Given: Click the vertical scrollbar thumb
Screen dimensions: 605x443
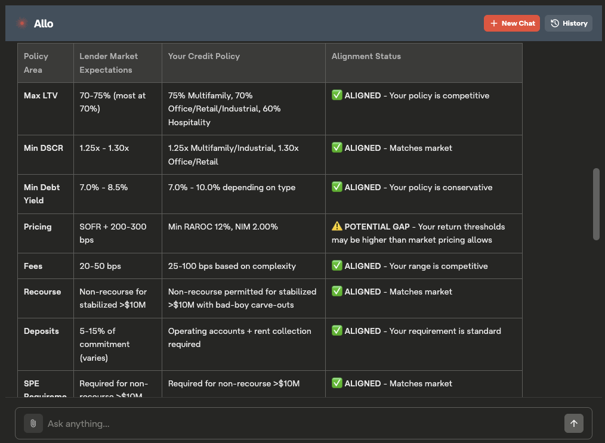Looking at the screenshot, I should 595,204.
